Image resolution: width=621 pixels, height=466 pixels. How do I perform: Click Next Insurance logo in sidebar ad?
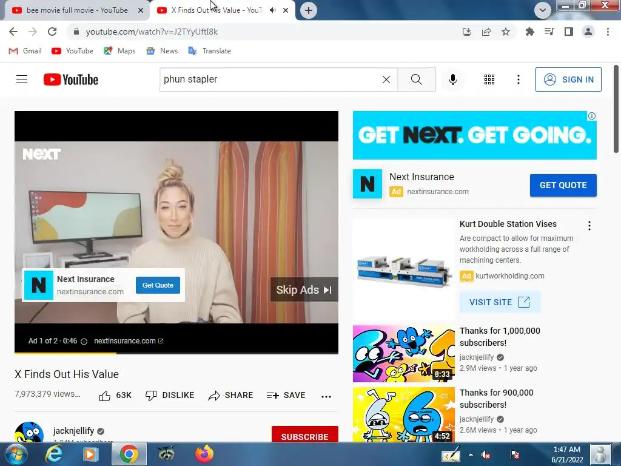click(x=367, y=184)
